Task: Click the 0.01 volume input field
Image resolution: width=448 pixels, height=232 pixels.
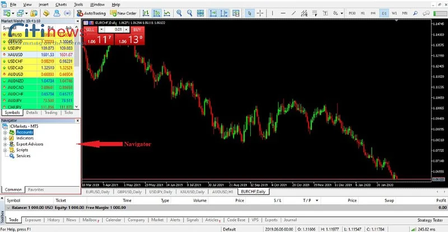Action: pyautogui.click(x=114, y=30)
